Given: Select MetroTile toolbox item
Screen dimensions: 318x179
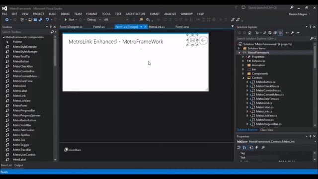Looking at the screenshot, I should [x=19, y=140].
